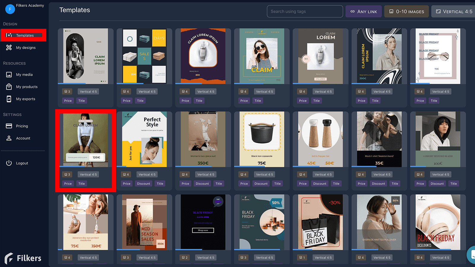Click the Search using tags field

pos(305,12)
